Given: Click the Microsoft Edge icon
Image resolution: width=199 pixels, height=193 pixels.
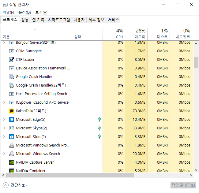Looking at the screenshot, I should click(x=12, y=120).
